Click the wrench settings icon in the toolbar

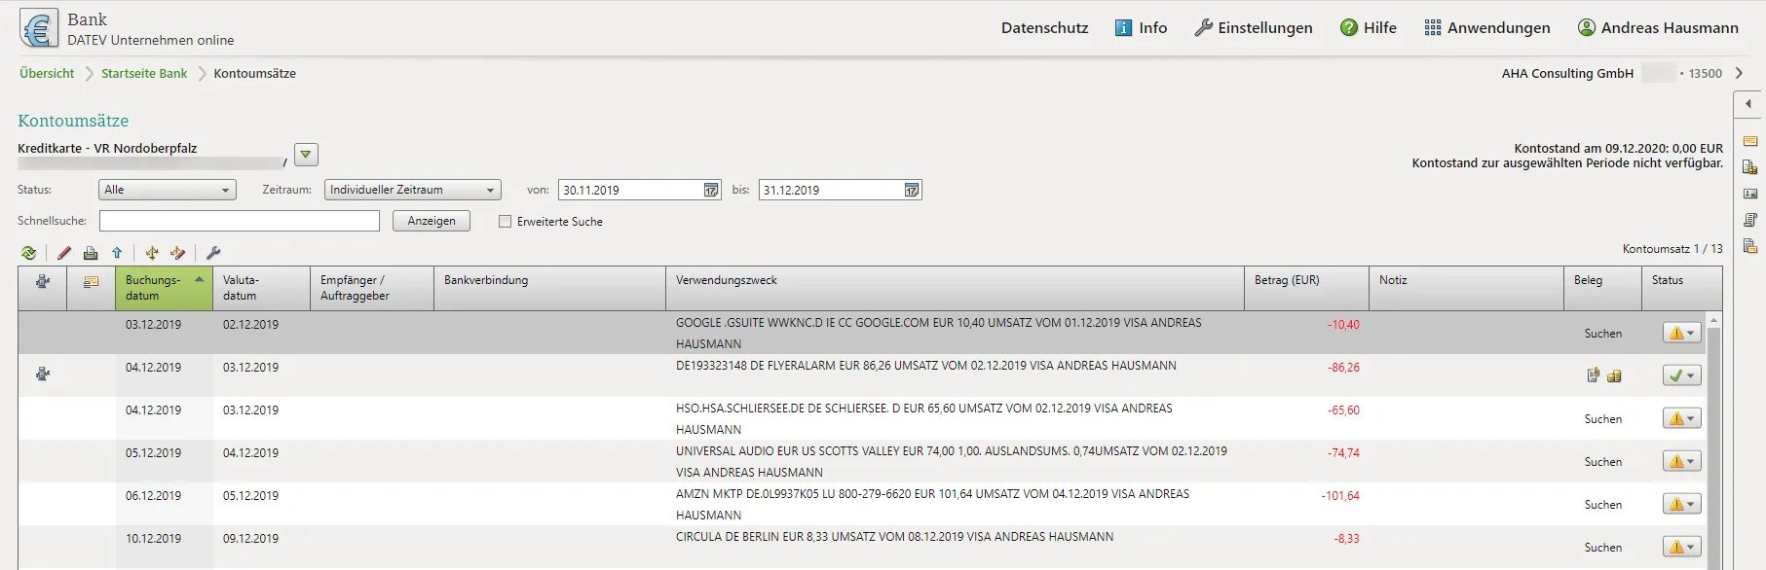point(213,253)
